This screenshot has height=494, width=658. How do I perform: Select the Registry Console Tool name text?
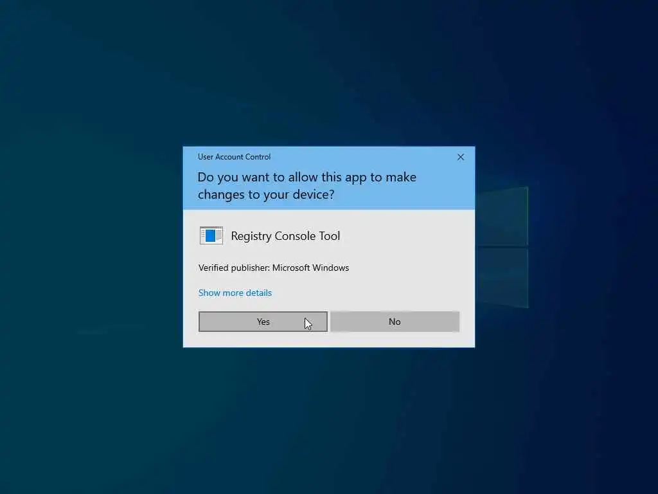pos(285,236)
